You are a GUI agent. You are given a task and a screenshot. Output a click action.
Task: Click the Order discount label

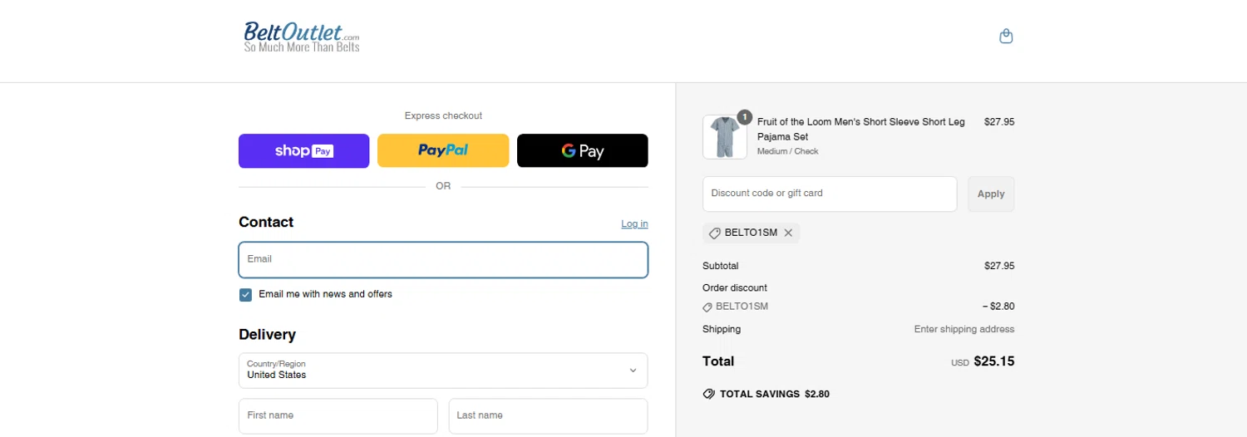click(x=735, y=287)
